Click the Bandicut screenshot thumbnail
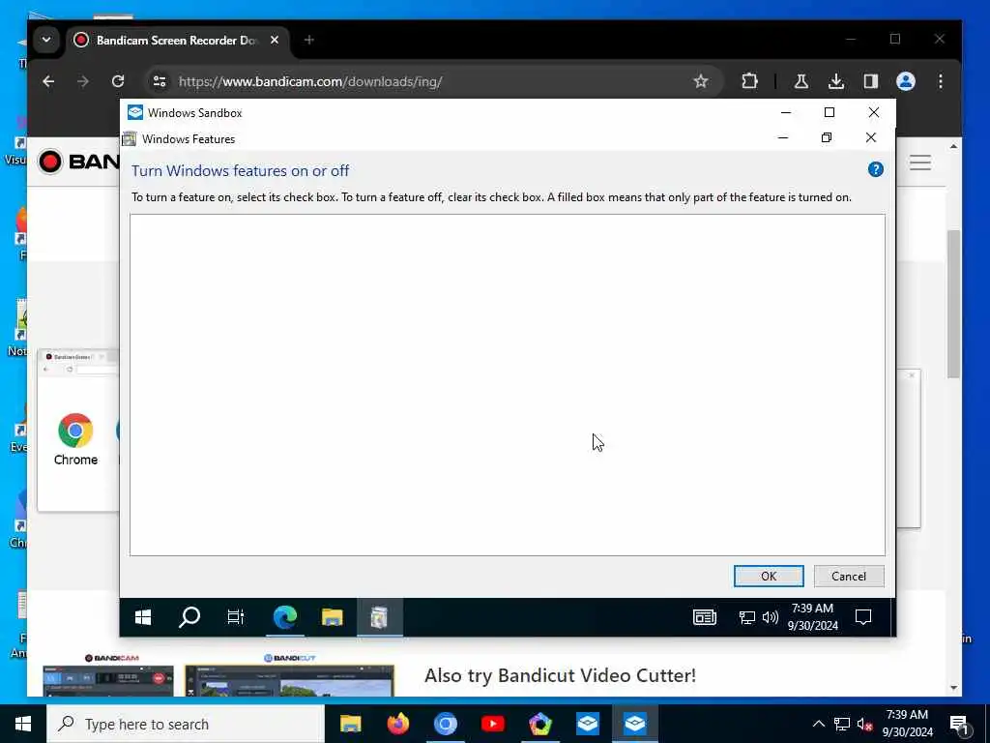This screenshot has height=743, width=990. click(289, 680)
